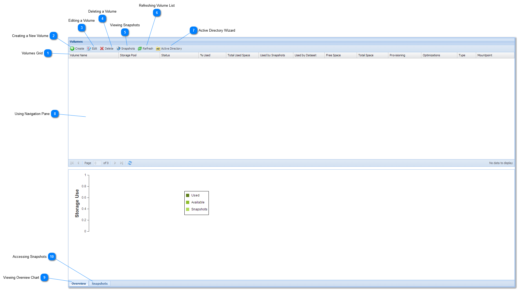The height and width of the screenshot is (290, 518).
Task: Click the first page navigation icon
Action: tap(72, 163)
